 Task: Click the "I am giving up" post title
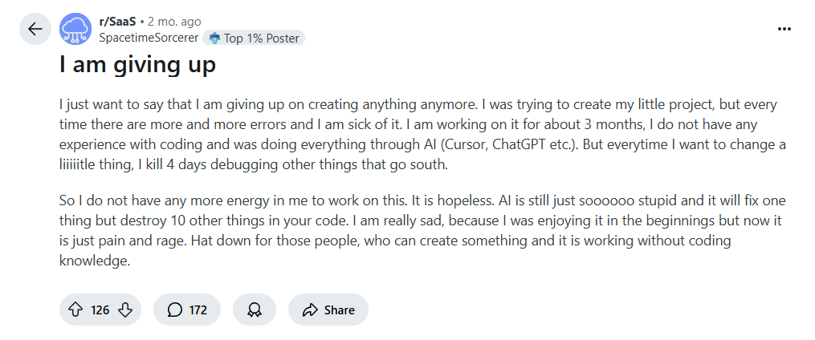137,66
